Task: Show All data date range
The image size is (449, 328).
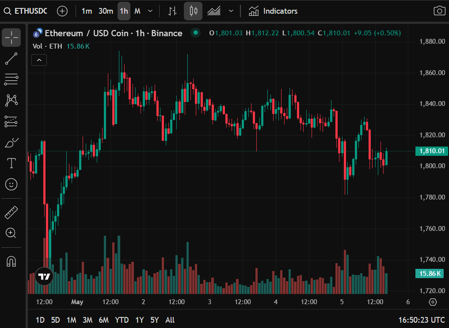Action: coord(170,320)
